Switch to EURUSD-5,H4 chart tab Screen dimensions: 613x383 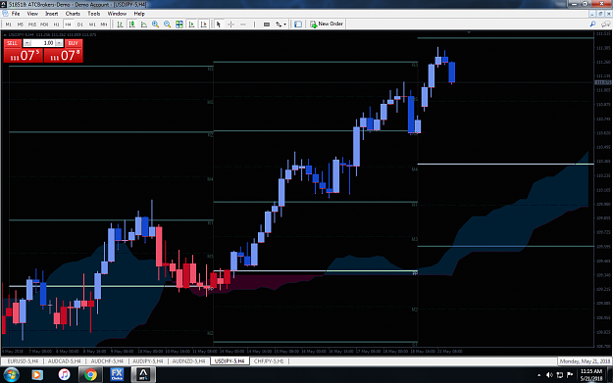[23, 361]
